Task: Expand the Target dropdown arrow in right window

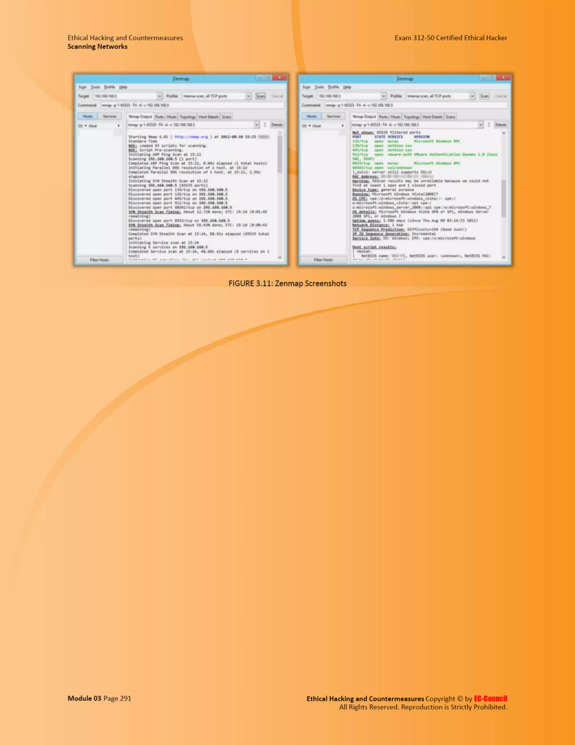Action: coord(384,96)
